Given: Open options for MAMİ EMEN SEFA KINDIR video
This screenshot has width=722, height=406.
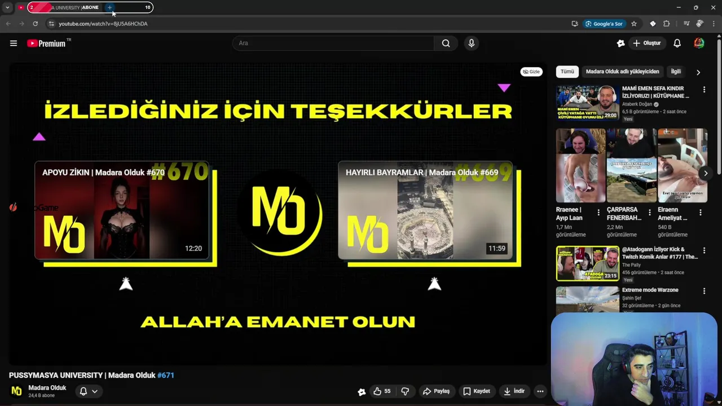Looking at the screenshot, I should point(704,90).
